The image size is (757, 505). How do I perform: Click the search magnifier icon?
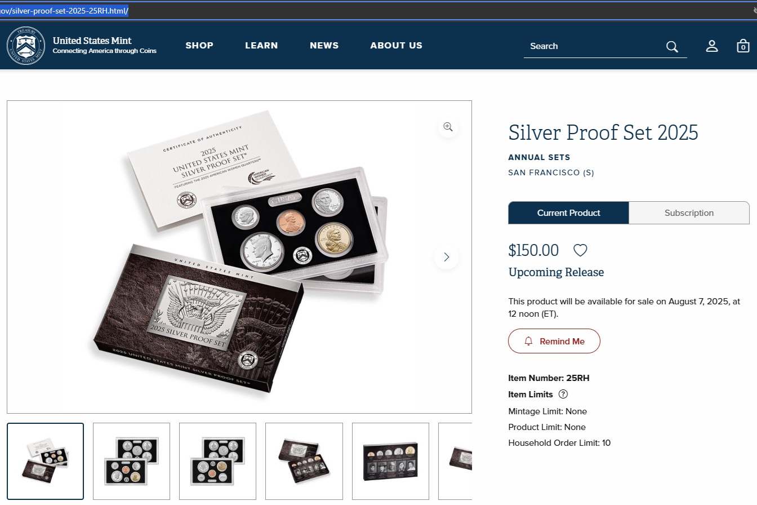coord(672,46)
